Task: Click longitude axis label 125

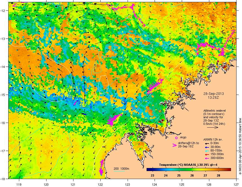Action: tap(182, 184)
